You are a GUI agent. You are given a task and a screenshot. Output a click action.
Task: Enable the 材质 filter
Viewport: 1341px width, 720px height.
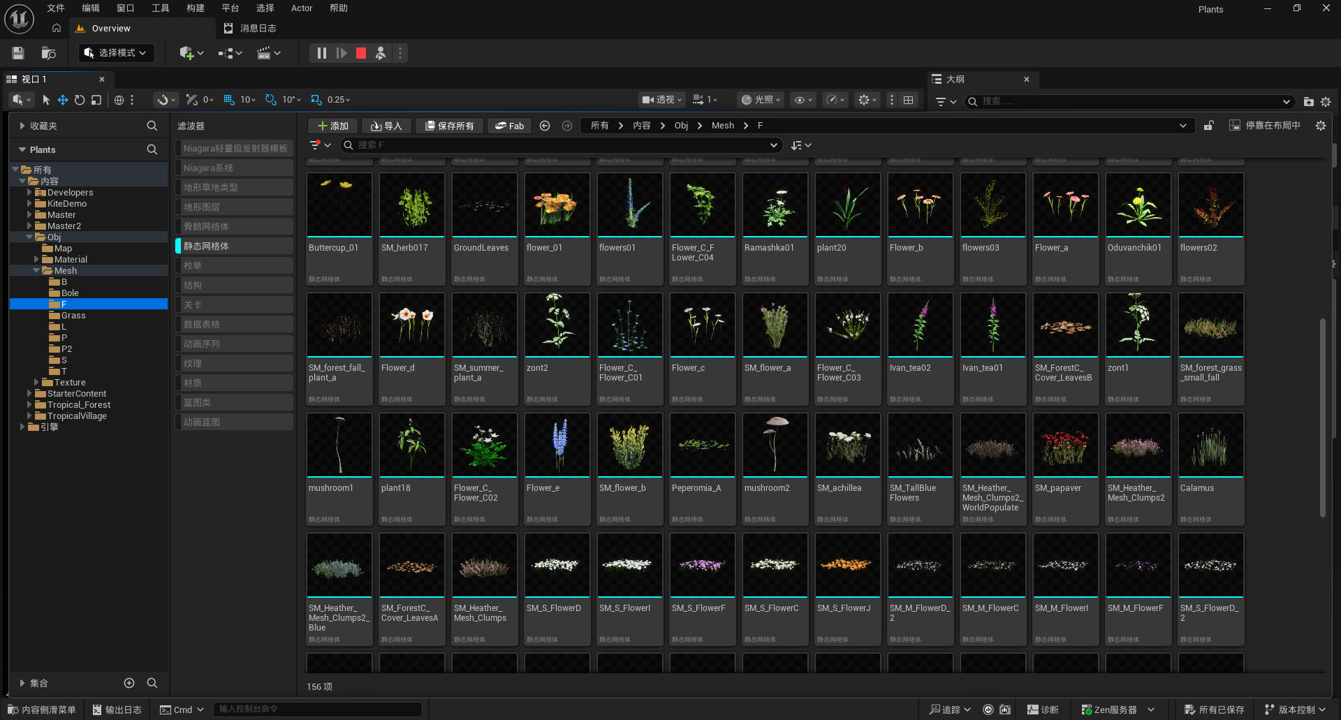coord(234,383)
